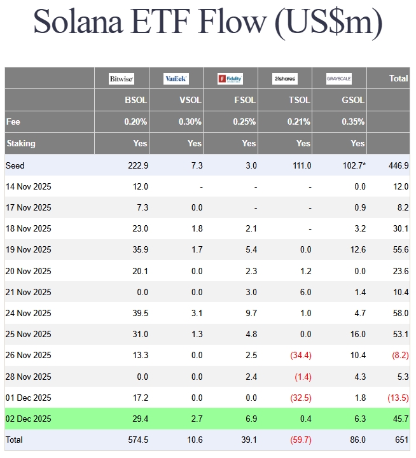Click the Grayscale logo in header
The image size is (416, 458).
point(338,79)
